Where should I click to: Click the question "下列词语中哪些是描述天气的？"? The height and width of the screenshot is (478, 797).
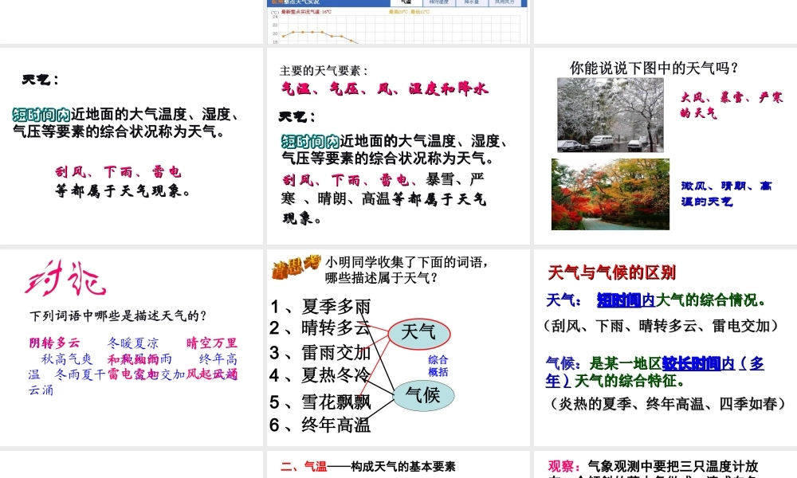pos(118,316)
